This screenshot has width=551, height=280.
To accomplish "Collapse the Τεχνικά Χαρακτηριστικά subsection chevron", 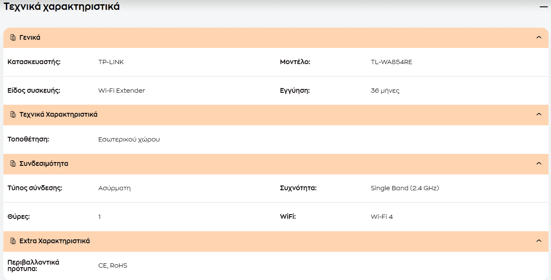I will click(539, 115).
